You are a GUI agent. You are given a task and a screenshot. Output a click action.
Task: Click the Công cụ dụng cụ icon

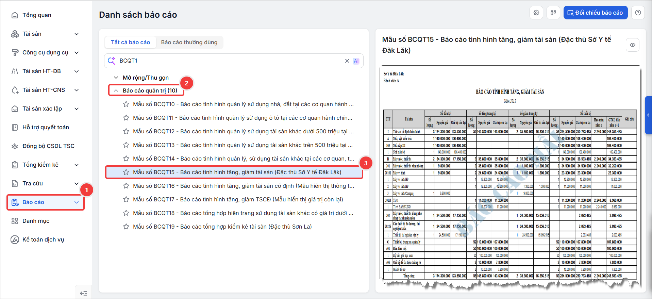pyautogui.click(x=15, y=52)
